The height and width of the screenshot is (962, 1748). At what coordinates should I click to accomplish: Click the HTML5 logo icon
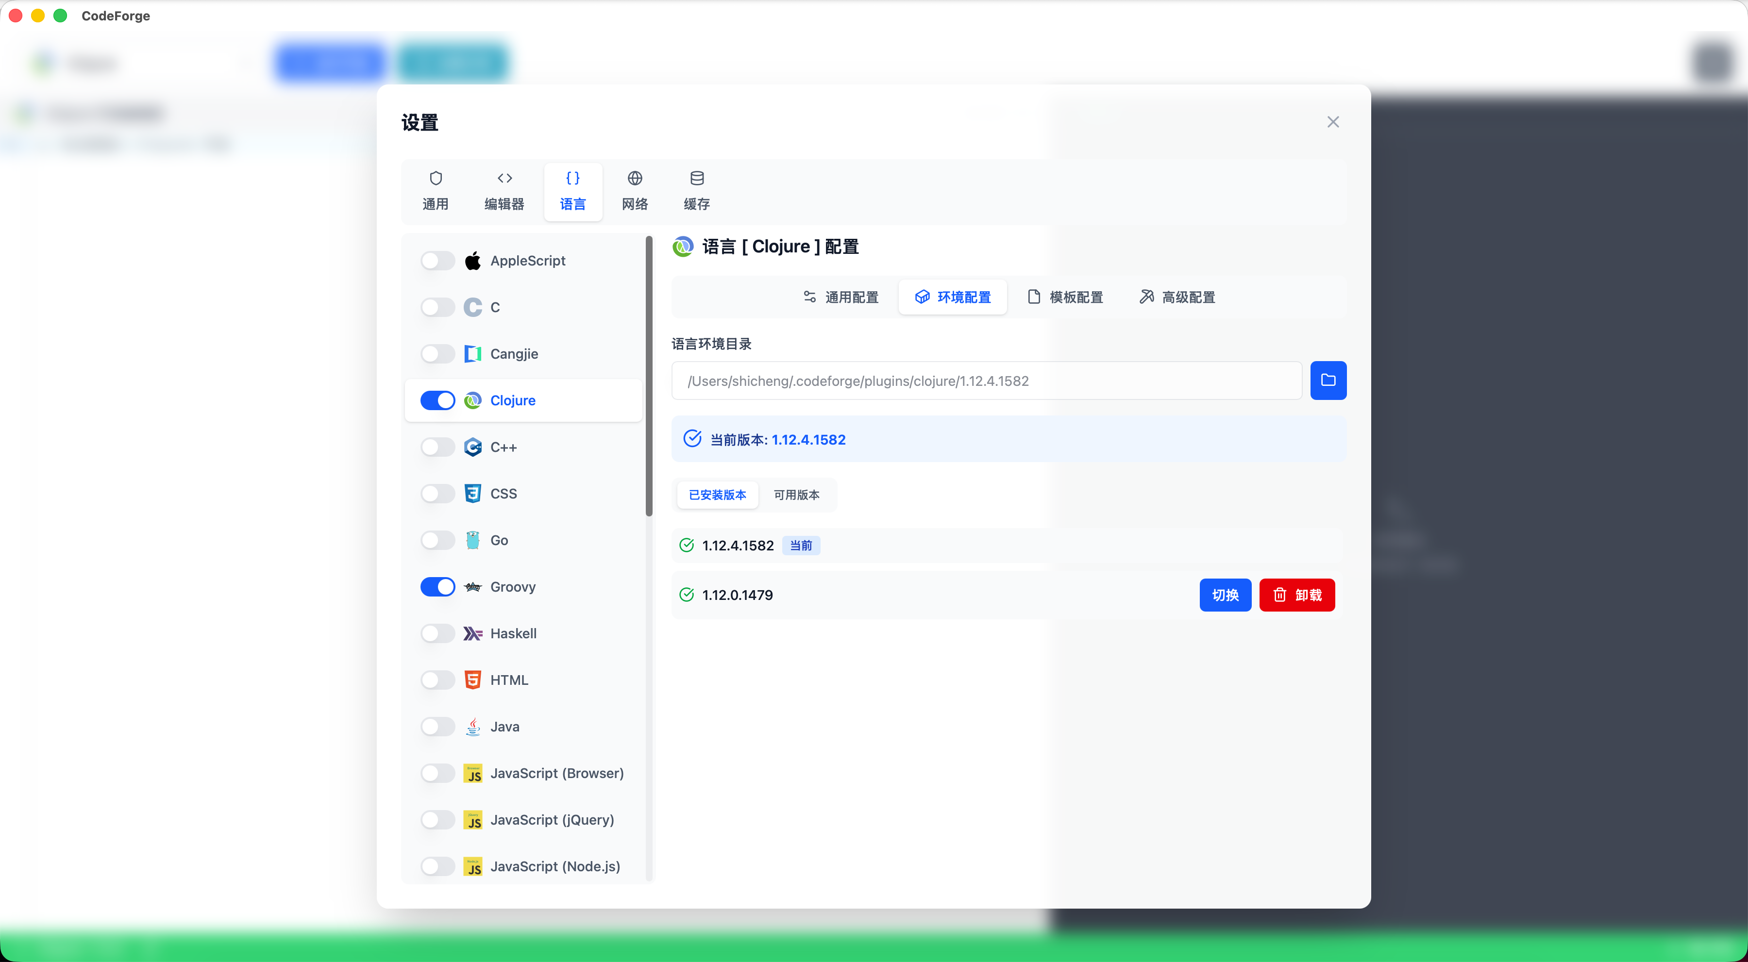tap(473, 680)
